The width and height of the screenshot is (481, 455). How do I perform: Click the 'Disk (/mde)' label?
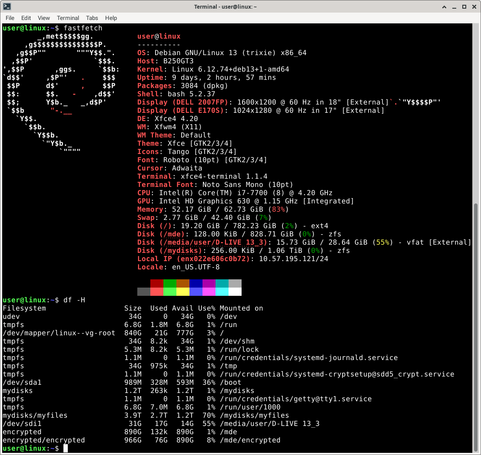click(x=161, y=234)
